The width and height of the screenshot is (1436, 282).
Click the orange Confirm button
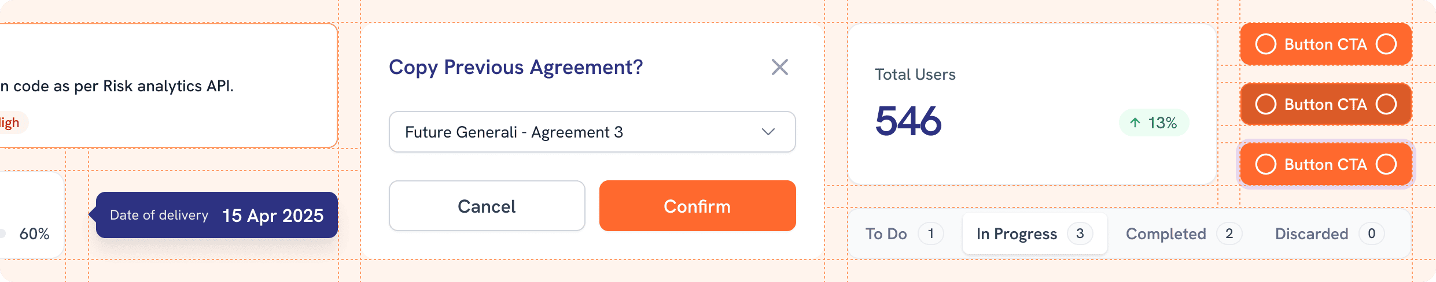point(697,206)
